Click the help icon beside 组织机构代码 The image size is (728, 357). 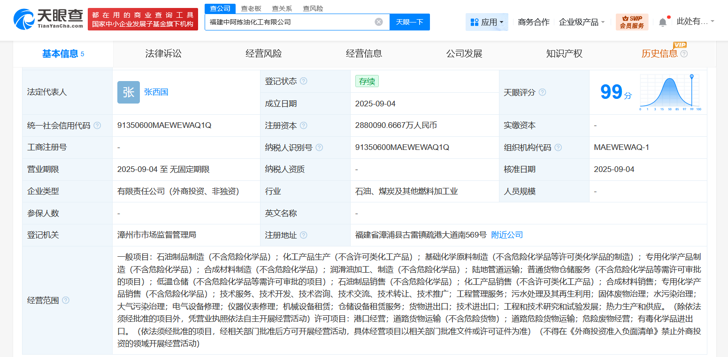coord(558,147)
